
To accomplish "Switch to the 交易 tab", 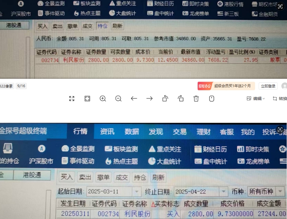I will [180, 132].
